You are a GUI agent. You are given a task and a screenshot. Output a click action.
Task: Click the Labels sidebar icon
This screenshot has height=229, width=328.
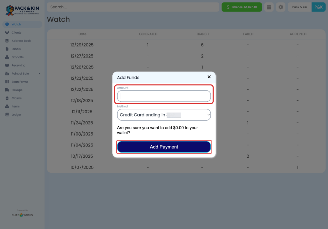click(7, 49)
